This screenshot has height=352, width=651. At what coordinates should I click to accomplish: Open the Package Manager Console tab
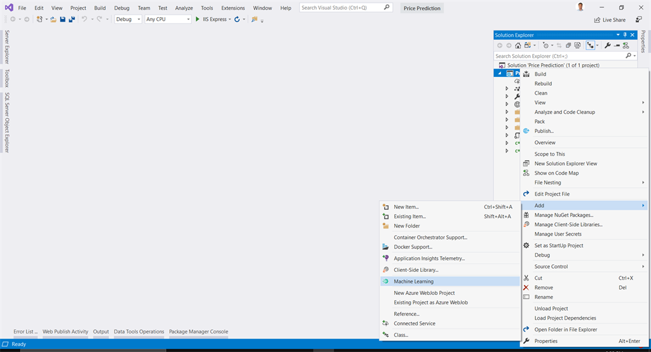[x=198, y=332]
